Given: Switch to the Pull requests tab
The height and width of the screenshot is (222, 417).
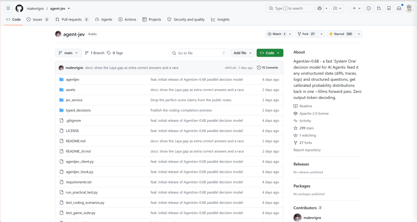Looking at the screenshot, I should point(72,19).
